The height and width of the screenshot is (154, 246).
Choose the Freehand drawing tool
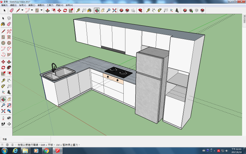9,31
